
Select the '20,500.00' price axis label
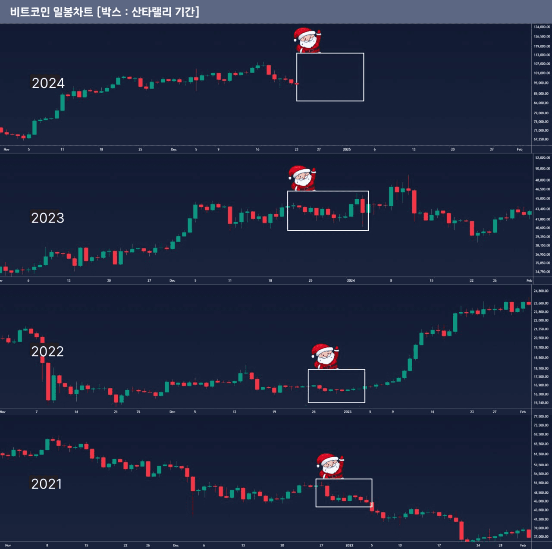tap(541, 338)
